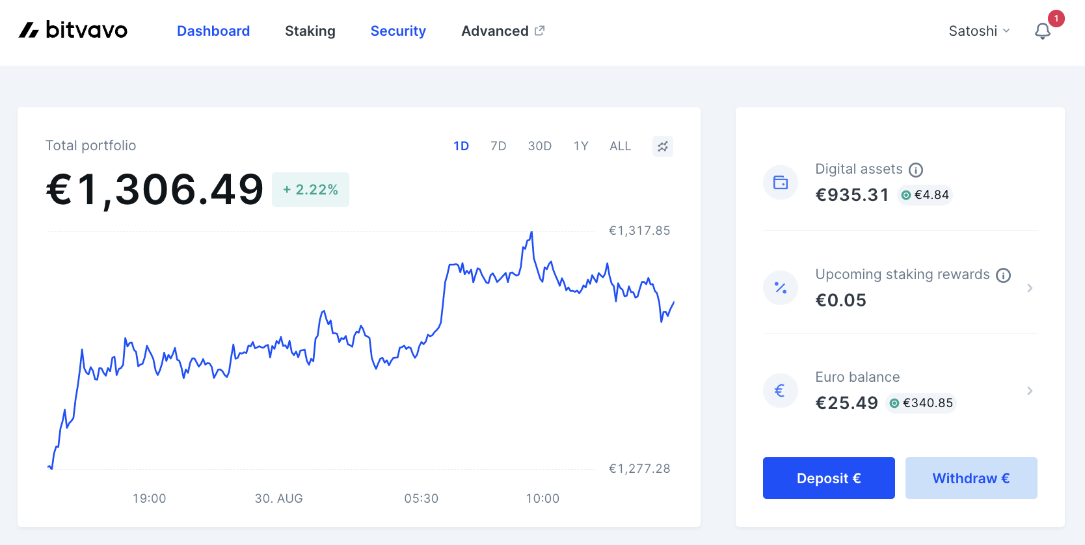Toggle the chart comparison icon
This screenshot has height=545, width=1085.
662,146
